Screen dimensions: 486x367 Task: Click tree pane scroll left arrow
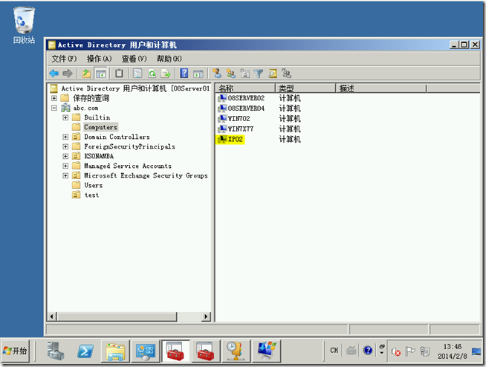(51, 316)
